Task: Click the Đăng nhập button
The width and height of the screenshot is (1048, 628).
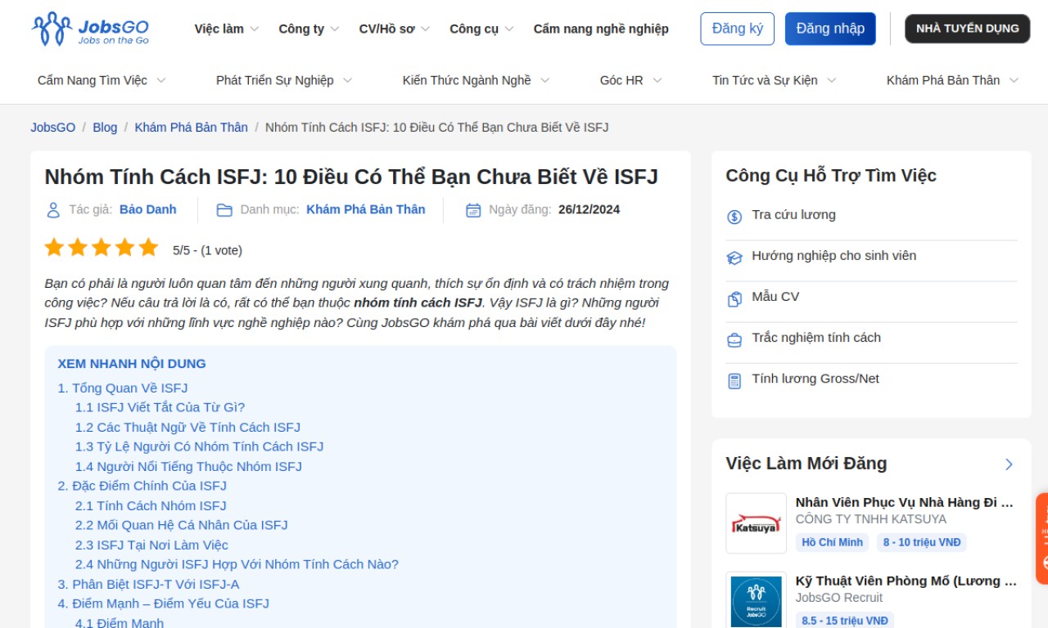Action: pyautogui.click(x=830, y=29)
